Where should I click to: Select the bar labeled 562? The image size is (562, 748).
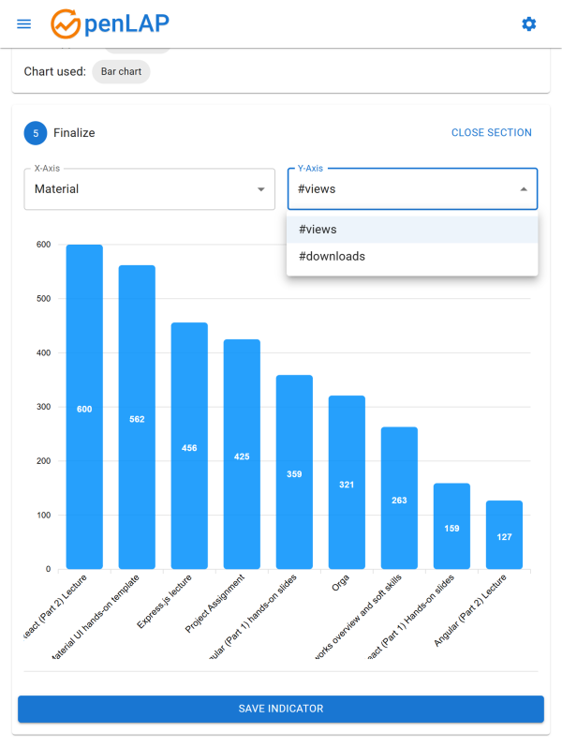click(137, 418)
